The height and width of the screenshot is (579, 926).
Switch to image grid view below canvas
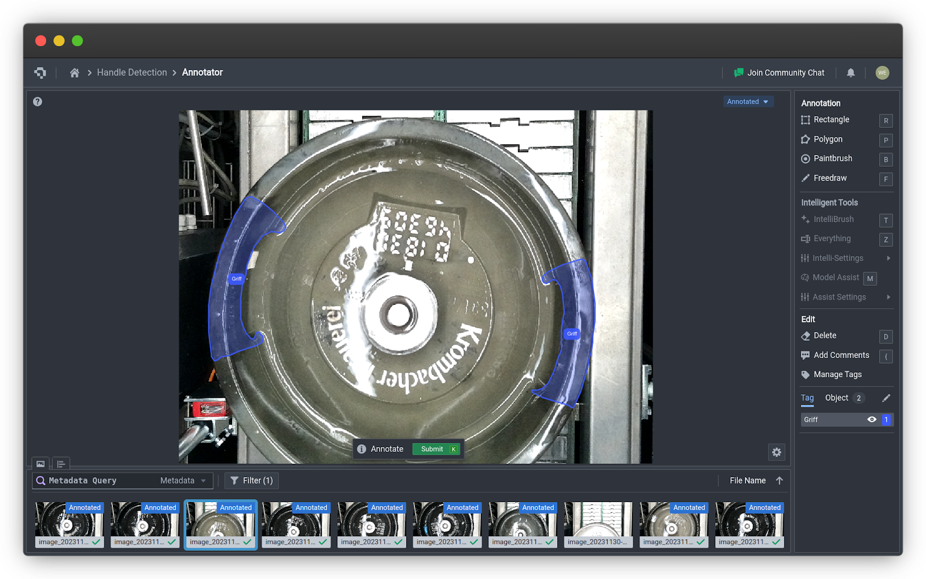tap(40, 464)
